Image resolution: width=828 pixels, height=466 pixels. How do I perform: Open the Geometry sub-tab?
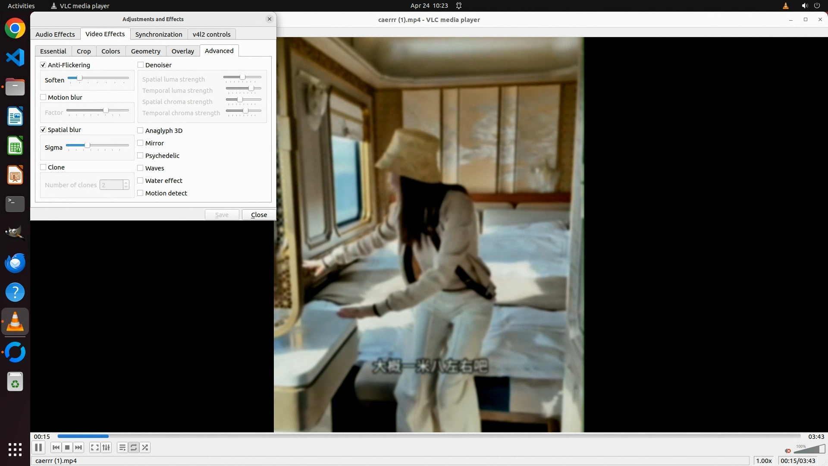tap(146, 51)
